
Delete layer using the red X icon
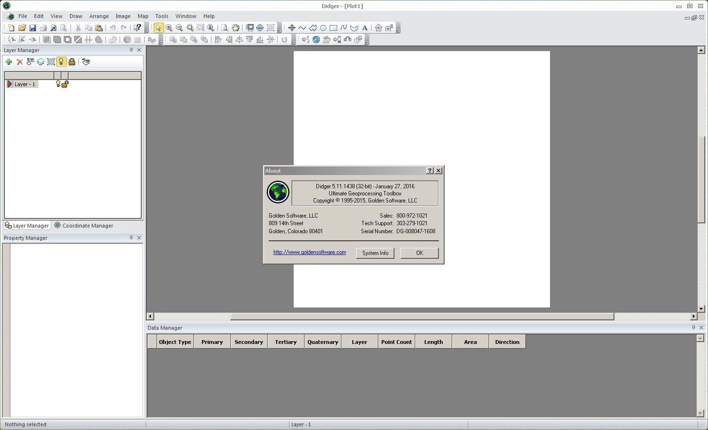click(x=19, y=62)
